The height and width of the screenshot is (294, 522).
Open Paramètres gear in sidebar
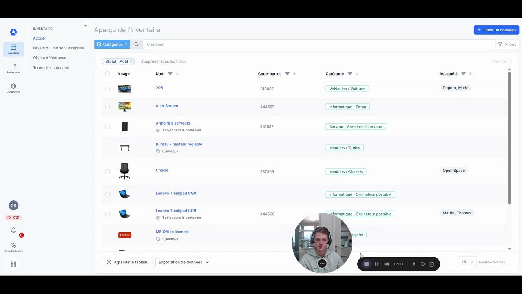(x=13, y=88)
